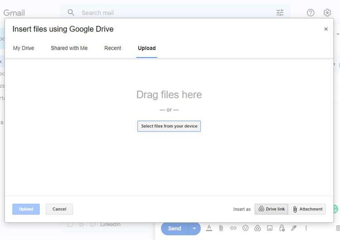Tick the LinkedIn email checkbox
The height and width of the screenshot is (240, 340).
[x=70, y=225]
